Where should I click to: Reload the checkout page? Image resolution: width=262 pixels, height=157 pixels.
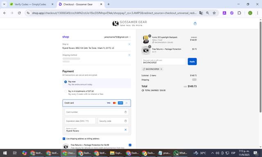19,13
